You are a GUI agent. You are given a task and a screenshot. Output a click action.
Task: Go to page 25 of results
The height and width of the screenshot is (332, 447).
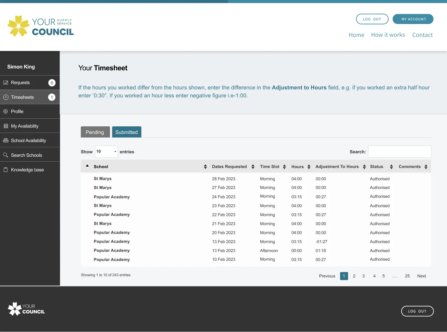(x=407, y=276)
